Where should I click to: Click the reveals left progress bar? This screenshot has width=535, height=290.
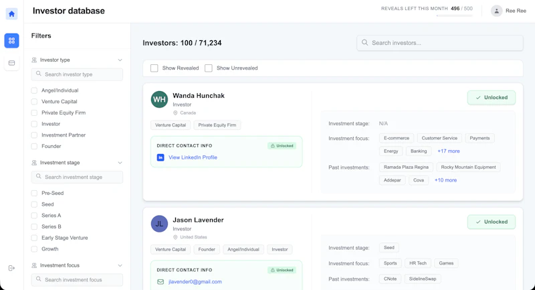(x=455, y=15)
